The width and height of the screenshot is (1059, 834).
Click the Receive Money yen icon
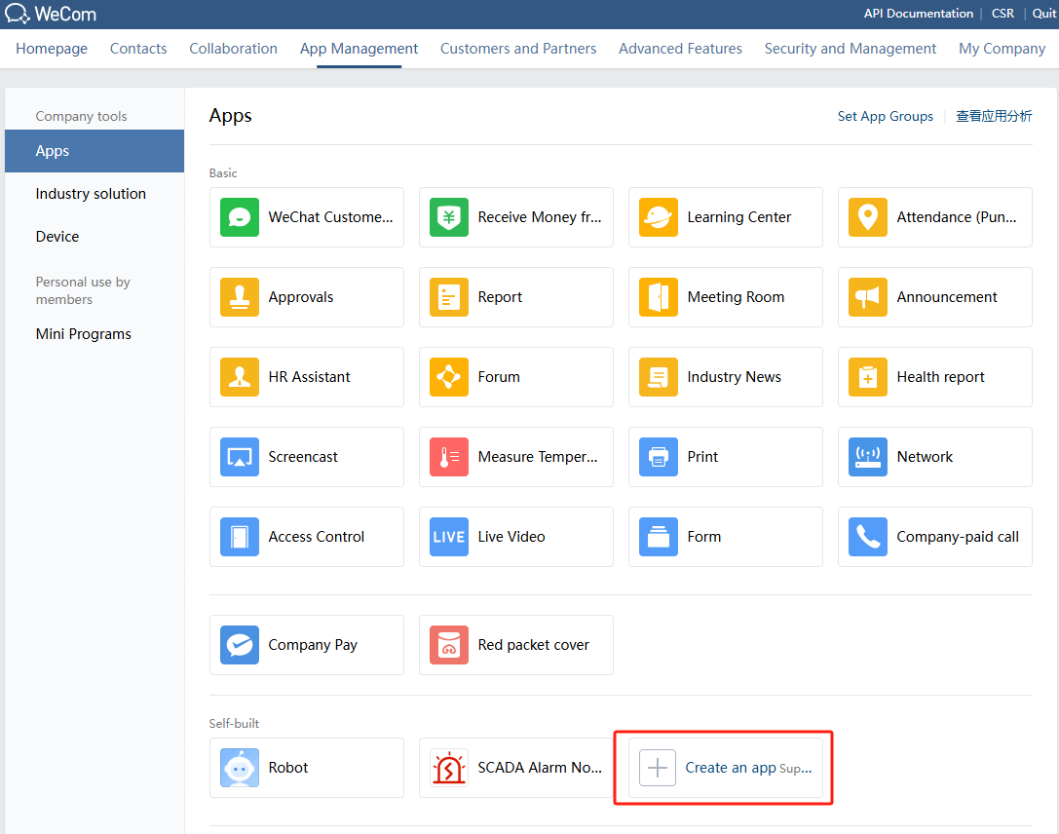(x=448, y=217)
